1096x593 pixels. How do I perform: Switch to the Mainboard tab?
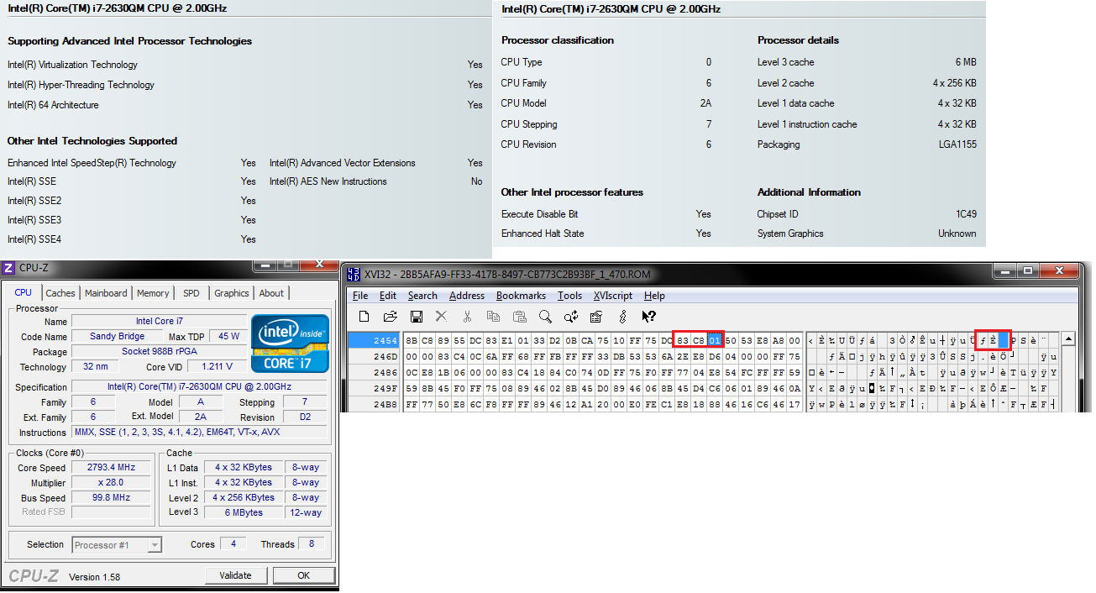tap(106, 293)
